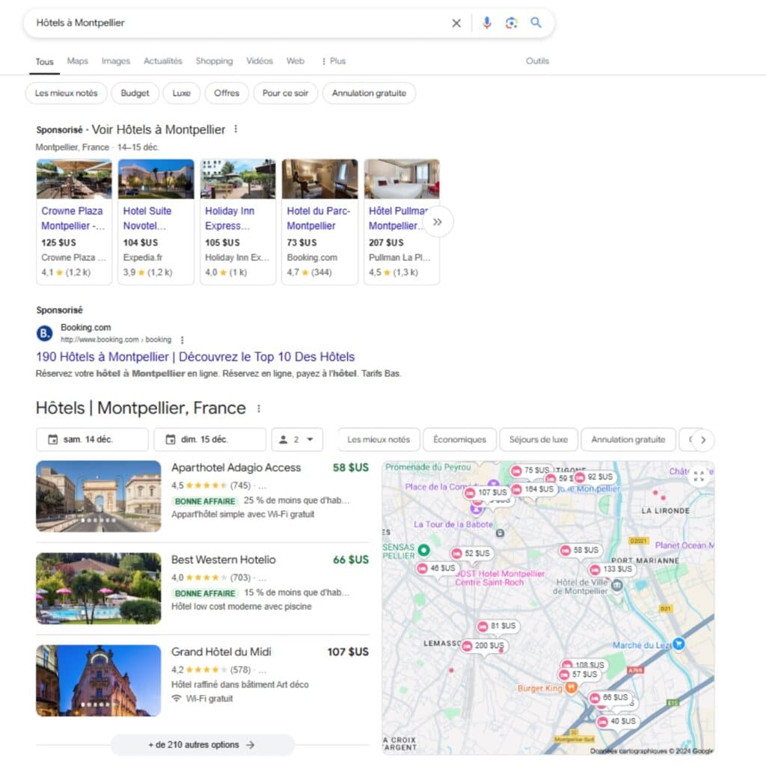Open 190 Hôtels à Montpellier Booking.com headline

(195, 357)
